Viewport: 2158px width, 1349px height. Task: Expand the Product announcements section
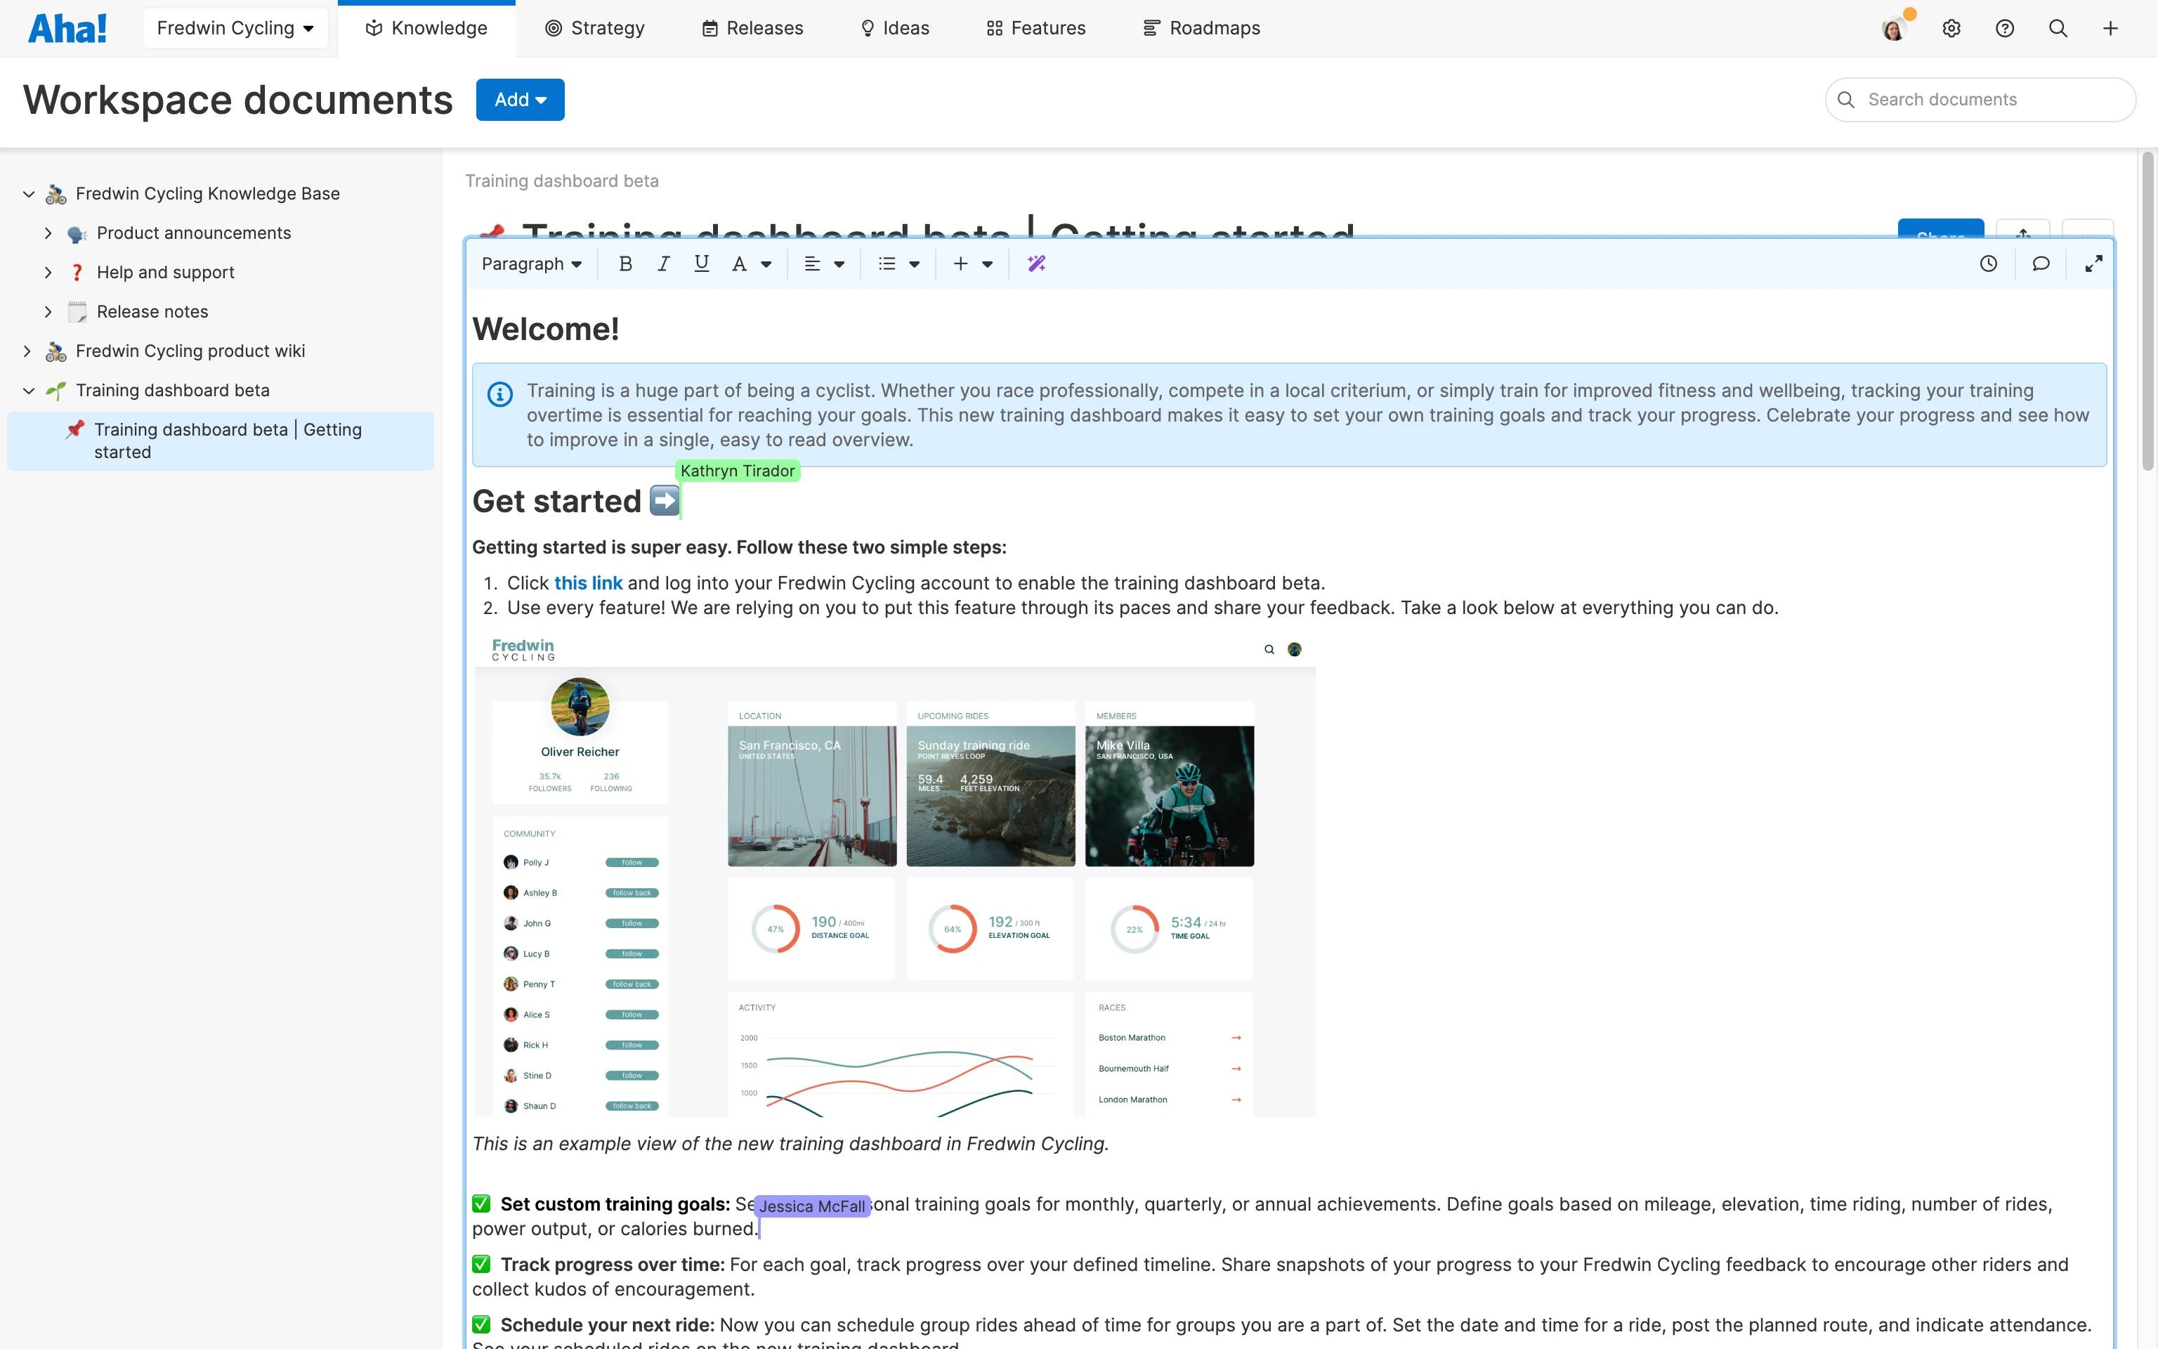[48, 233]
